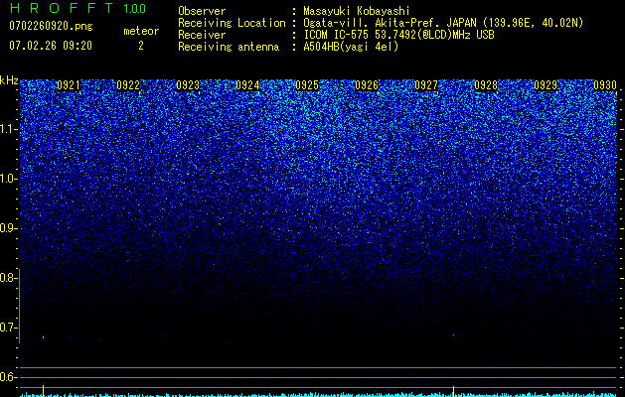Viewport: 625px width, 397px height.
Task: Click the 0929 time marker
Action: tap(546, 85)
